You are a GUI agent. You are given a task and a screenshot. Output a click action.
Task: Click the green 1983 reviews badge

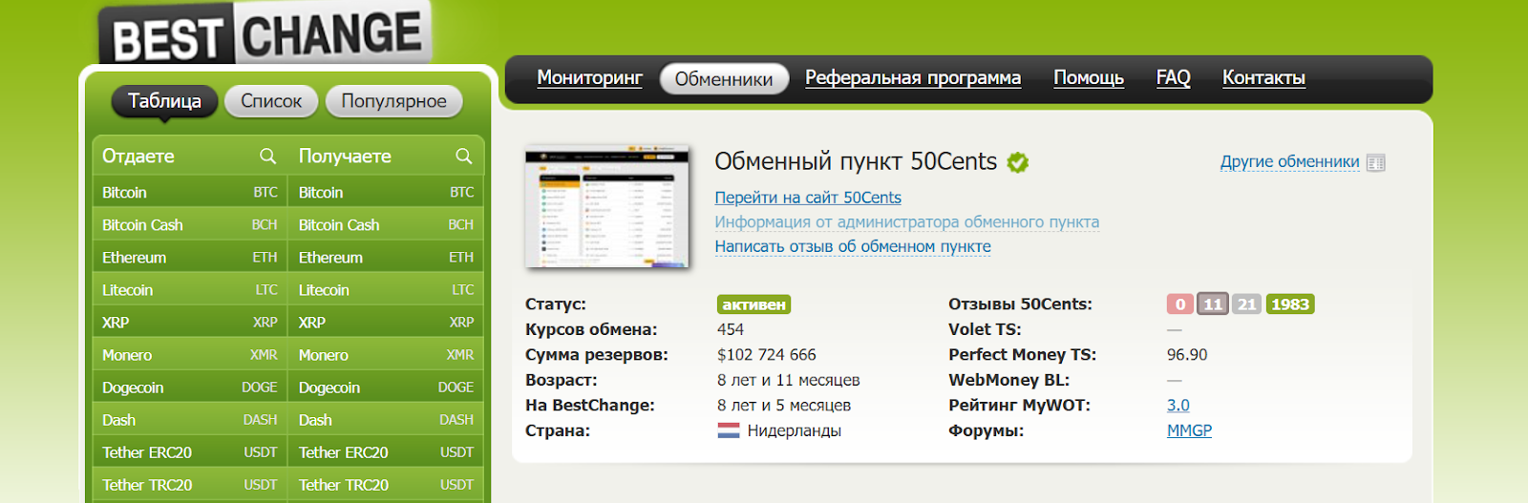(x=1290, y=304)
